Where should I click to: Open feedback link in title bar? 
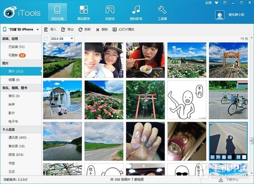[208, 3]
